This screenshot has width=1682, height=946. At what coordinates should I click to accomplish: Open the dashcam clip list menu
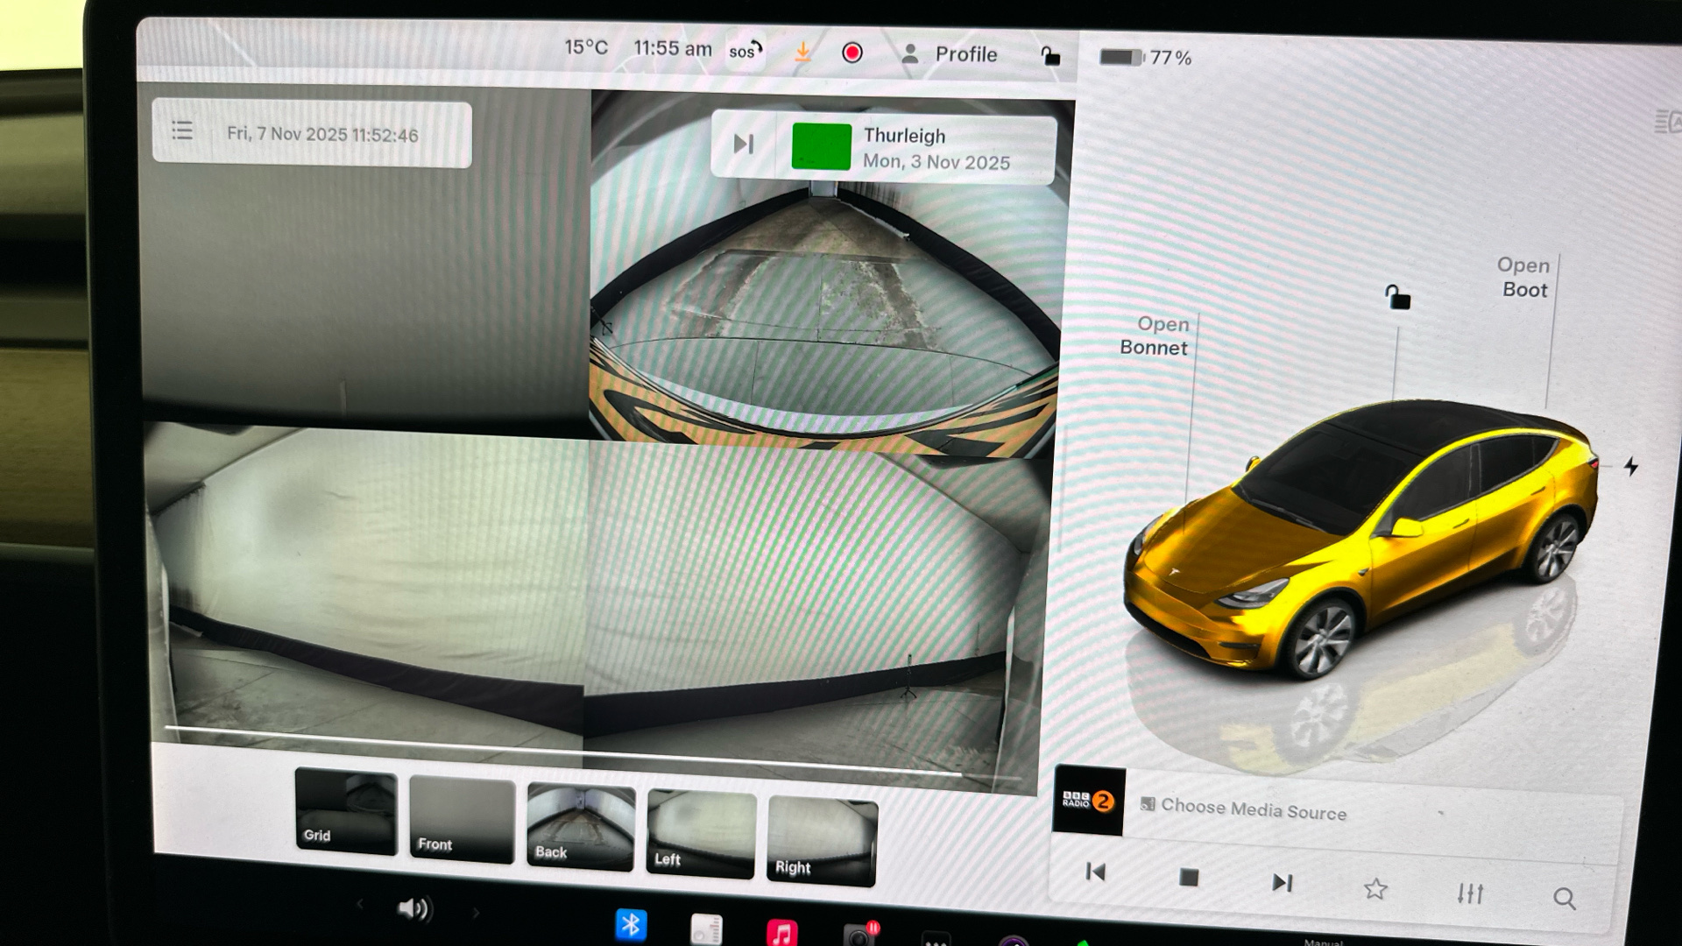point(182,131)
